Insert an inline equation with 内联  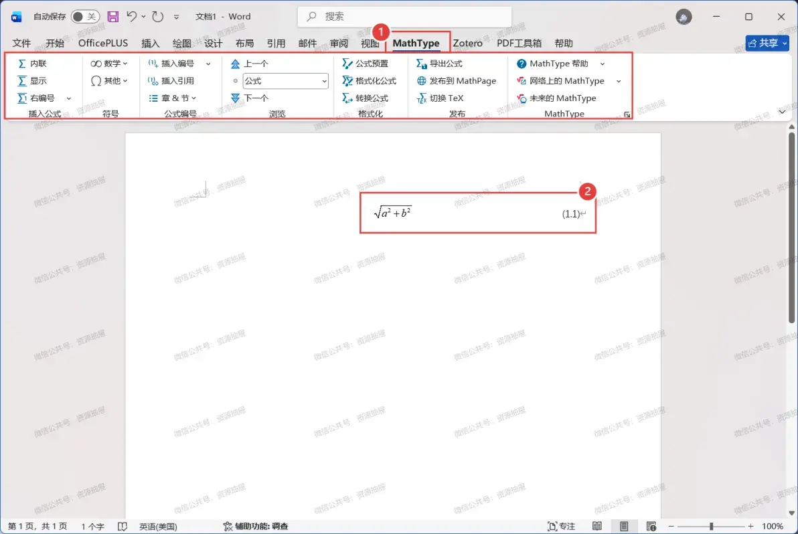coord(32,64)
